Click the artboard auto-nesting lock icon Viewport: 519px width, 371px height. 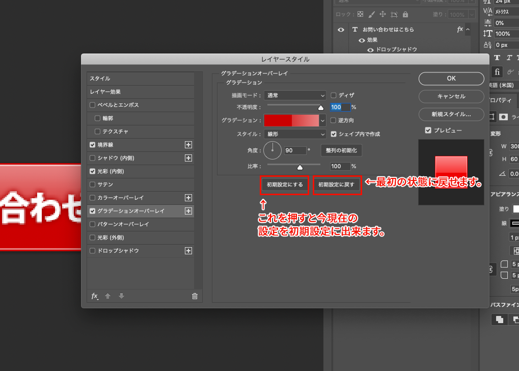coord(394,15)
